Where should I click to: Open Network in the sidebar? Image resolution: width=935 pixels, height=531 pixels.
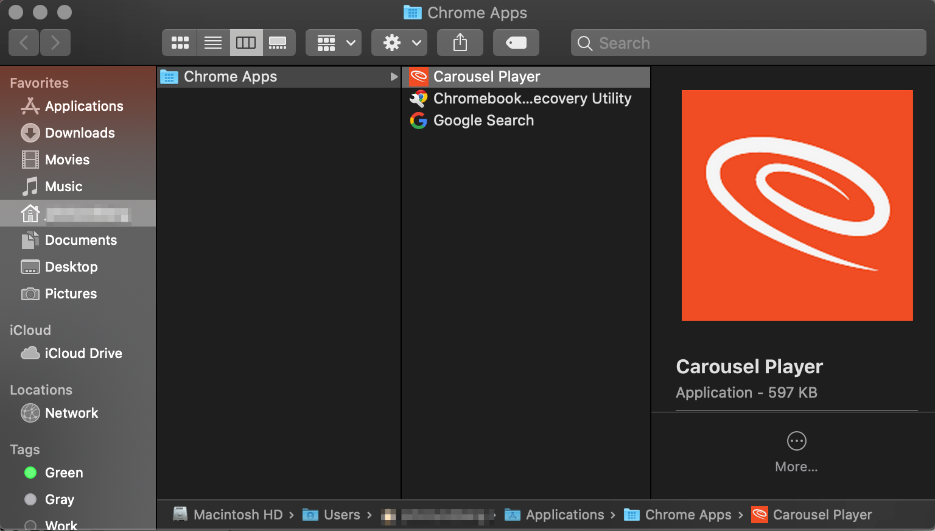click(78, 413)
